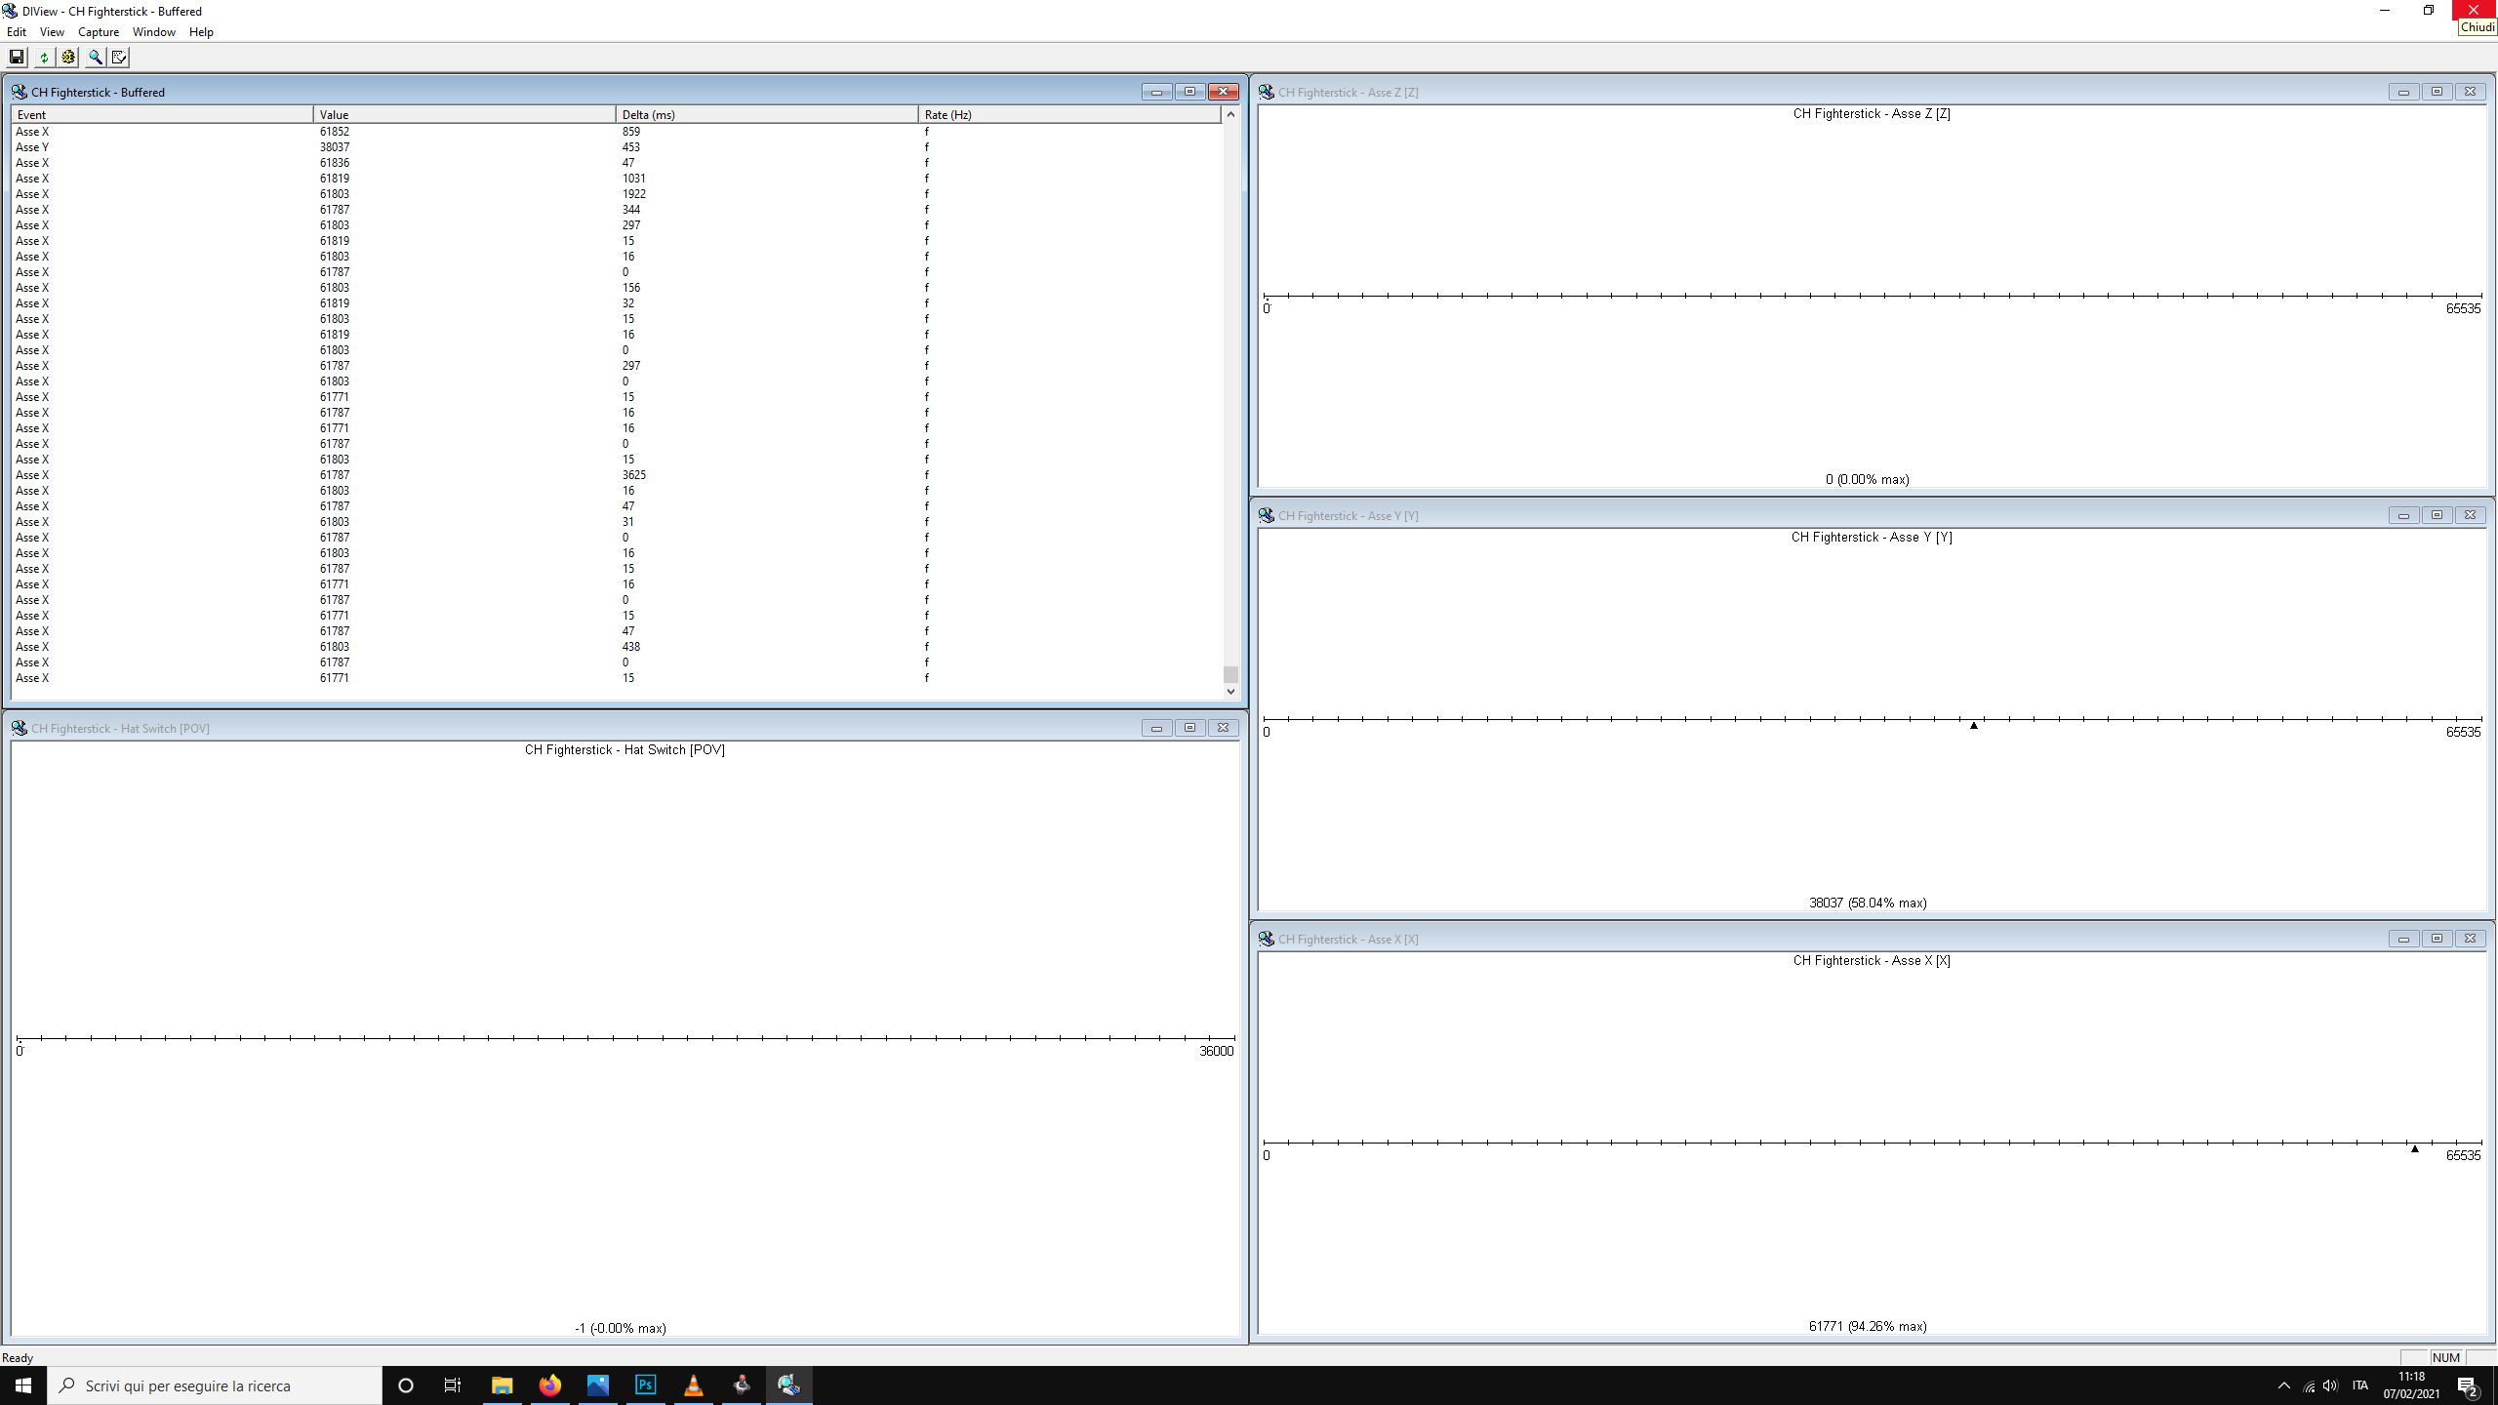
Task: Open Task View in the taskbar
Action: pyautogui.click(x=453, y=1385)
